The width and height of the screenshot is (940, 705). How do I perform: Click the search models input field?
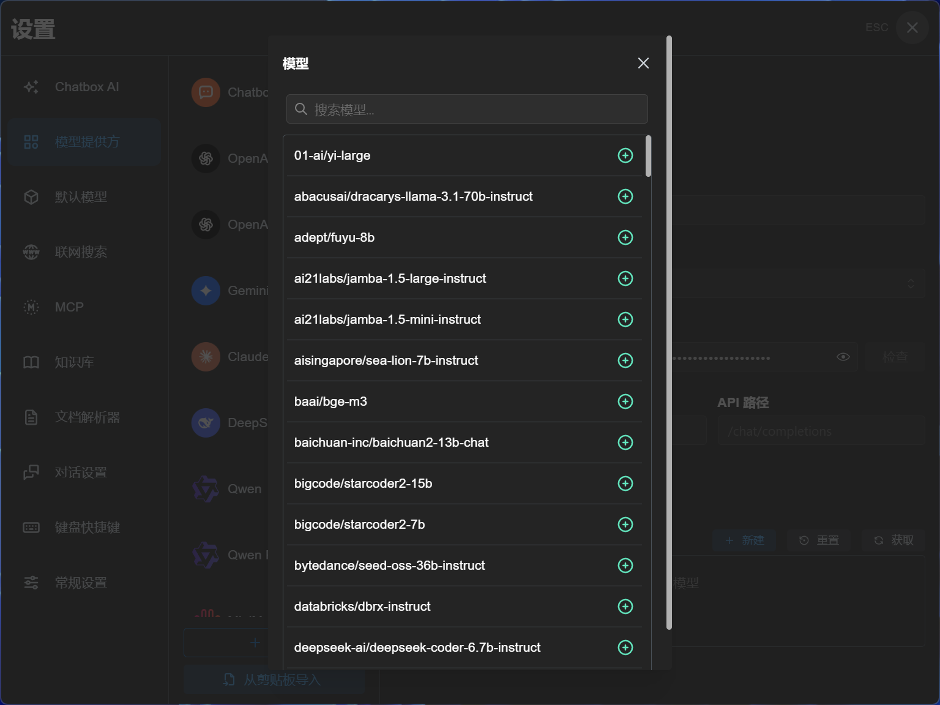click(x=471, y=110)
